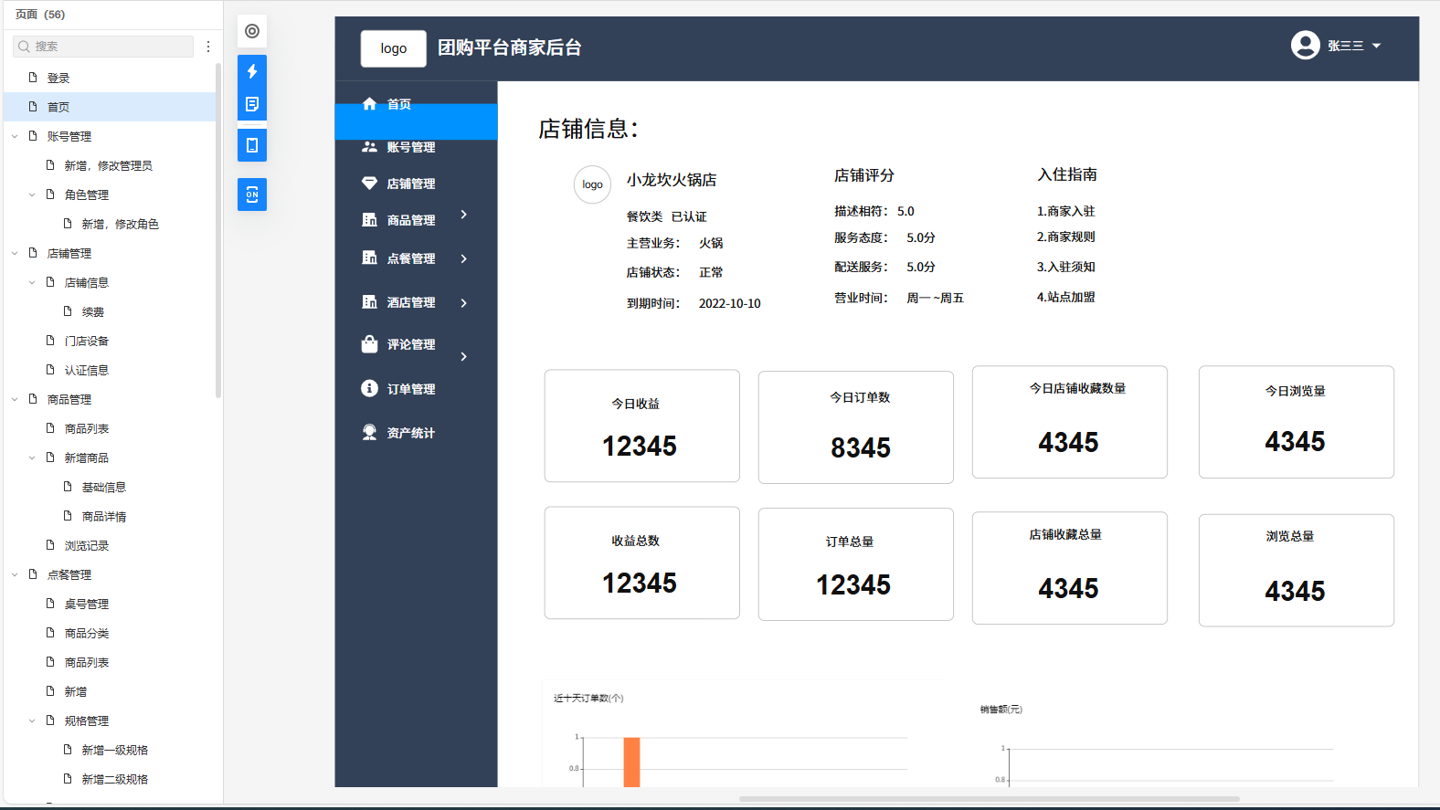Switch to the mobile device preview icon
Image resolution: width=1440 pixels, height=810 pixels.
point(252,145)
